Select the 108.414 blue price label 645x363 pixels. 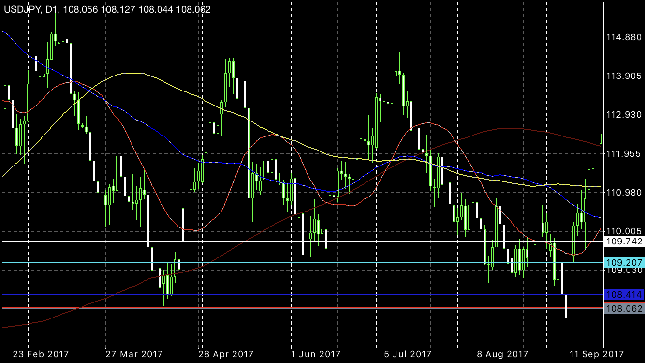624,295
